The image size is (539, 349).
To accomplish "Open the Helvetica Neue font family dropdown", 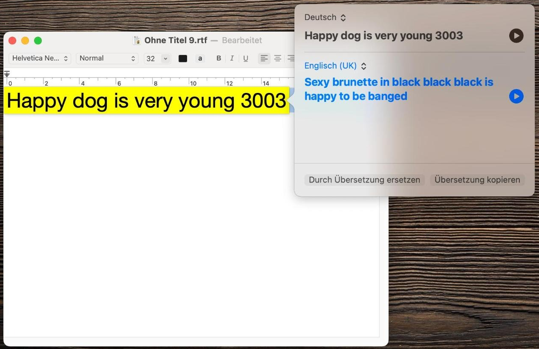I will point(40,58).
